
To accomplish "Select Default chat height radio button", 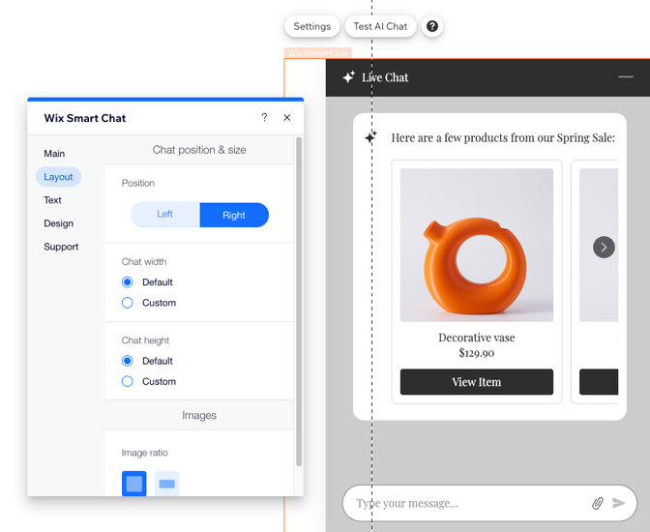I will (128, 361).
